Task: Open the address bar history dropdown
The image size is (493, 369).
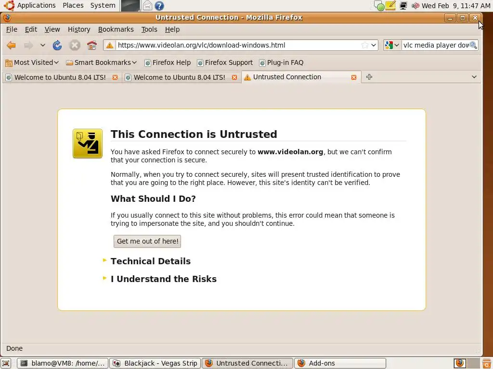Action: [374, 45]
